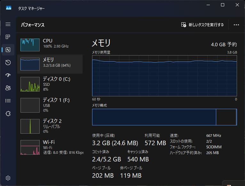Open the Startup apps page icon
The image size is (245, 186).
(x=8, y=75)
